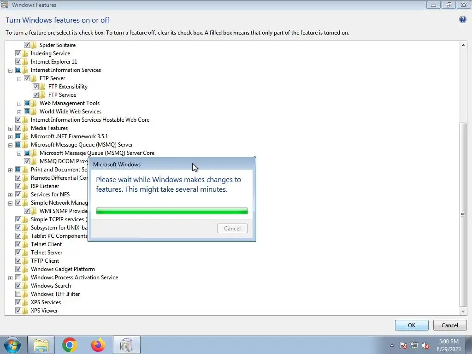472x354 pixels.
Task: Click the scrollbar down arrow
Action: pos(463,311)
